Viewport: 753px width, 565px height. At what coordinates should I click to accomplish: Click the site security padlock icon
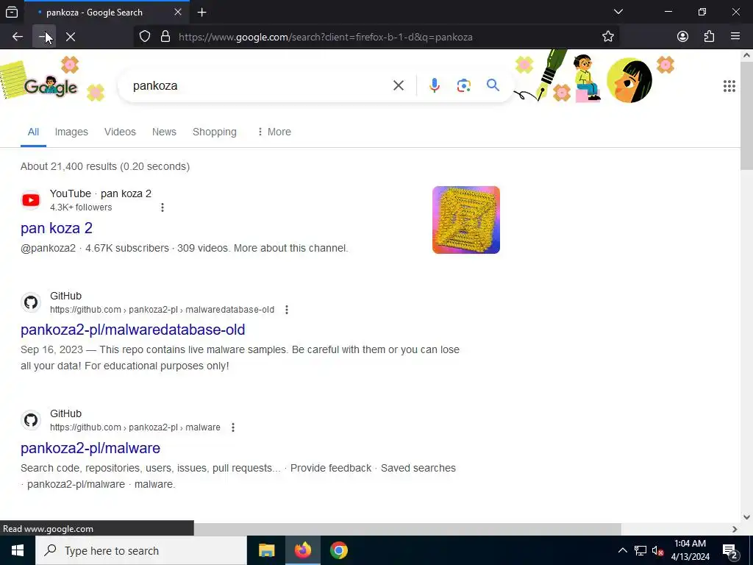pyautogui.click(x=165, y=37)
